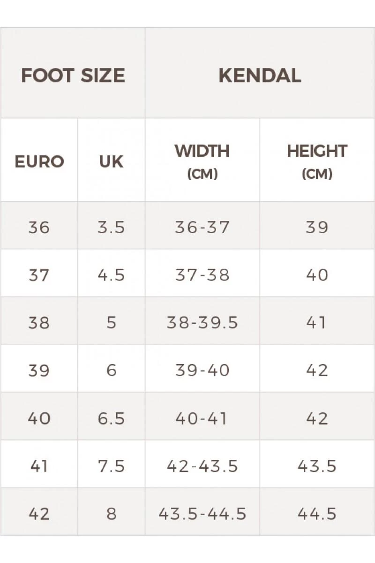Select the UK column header

tap(111, 161)
